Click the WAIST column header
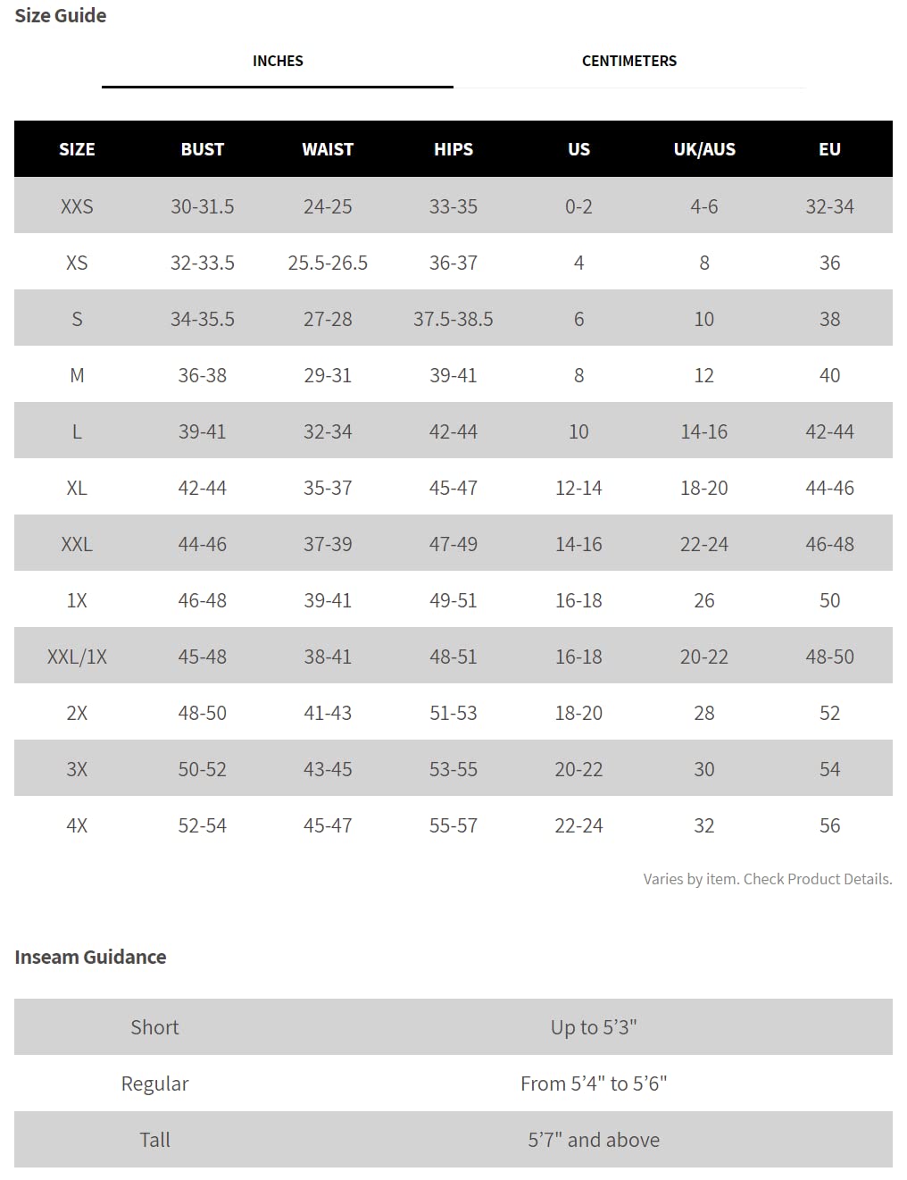This screenshot has height=1180, width=907. pyautogui.click(x=328, y=149)
